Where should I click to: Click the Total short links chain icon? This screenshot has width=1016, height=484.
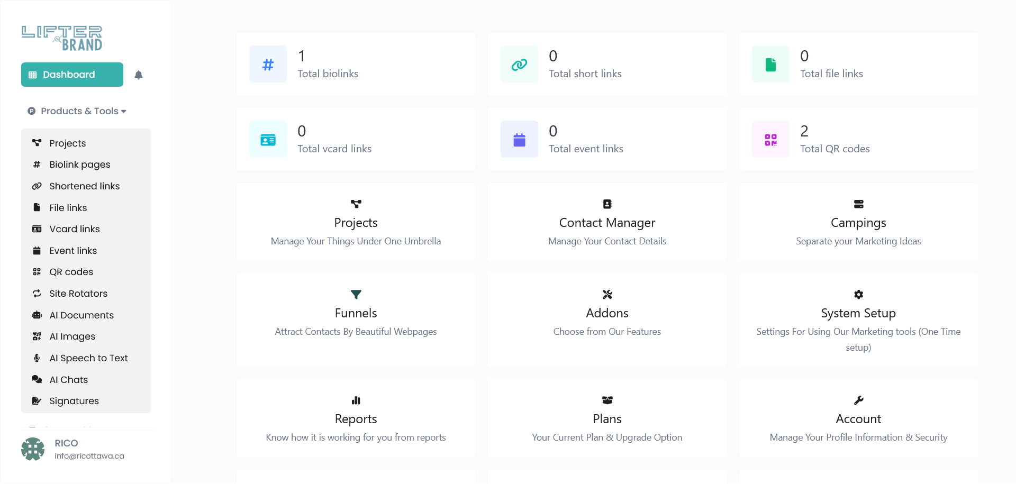point(519,65)
